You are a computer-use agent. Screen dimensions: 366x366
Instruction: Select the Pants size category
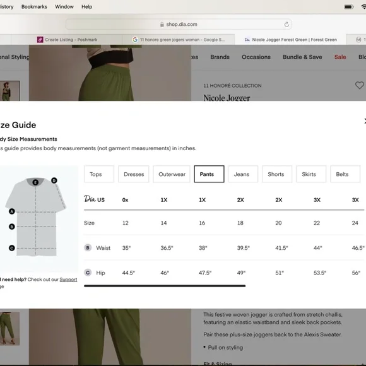coord(209,174)
